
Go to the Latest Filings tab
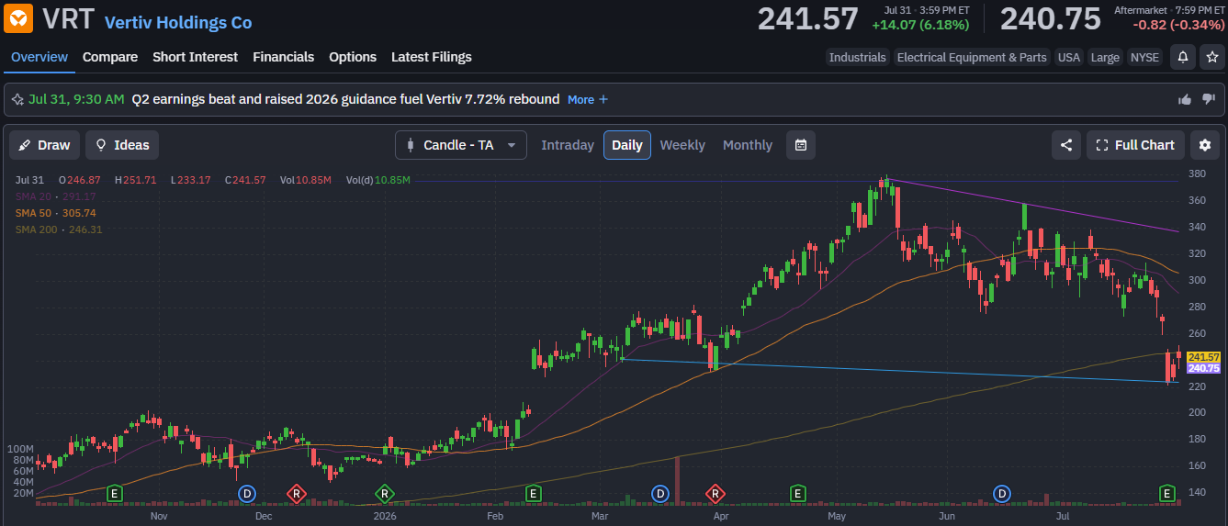432,57
